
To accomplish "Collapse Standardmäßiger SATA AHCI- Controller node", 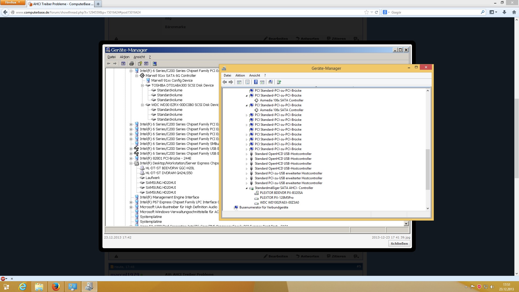I will [x=247, y=188].
